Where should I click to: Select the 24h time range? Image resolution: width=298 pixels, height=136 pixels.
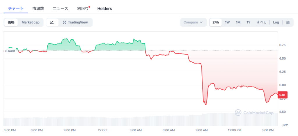[x=216, y=22]
